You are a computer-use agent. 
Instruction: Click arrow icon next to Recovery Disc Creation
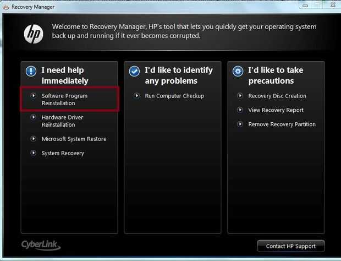(x=240, y=96)
